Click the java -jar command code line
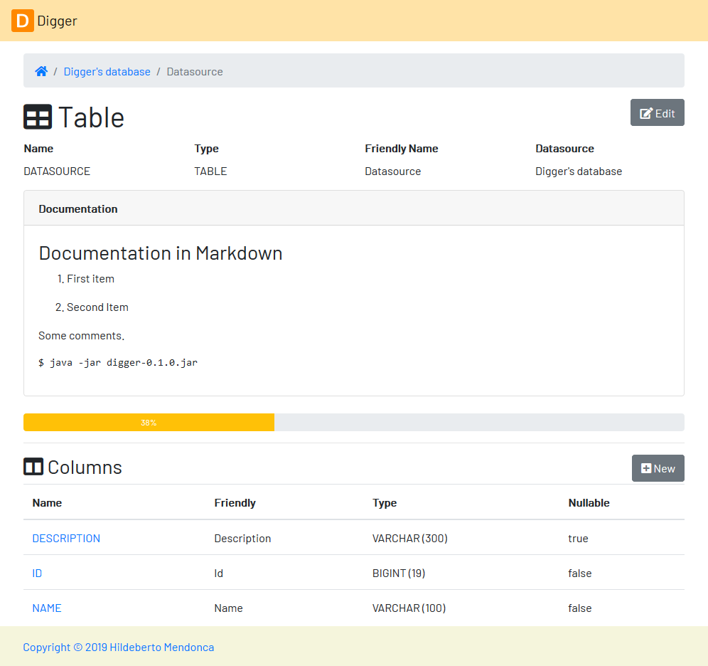Image resolution: width=708 pixels, height=666 pixels. click(x=118, y=362)
